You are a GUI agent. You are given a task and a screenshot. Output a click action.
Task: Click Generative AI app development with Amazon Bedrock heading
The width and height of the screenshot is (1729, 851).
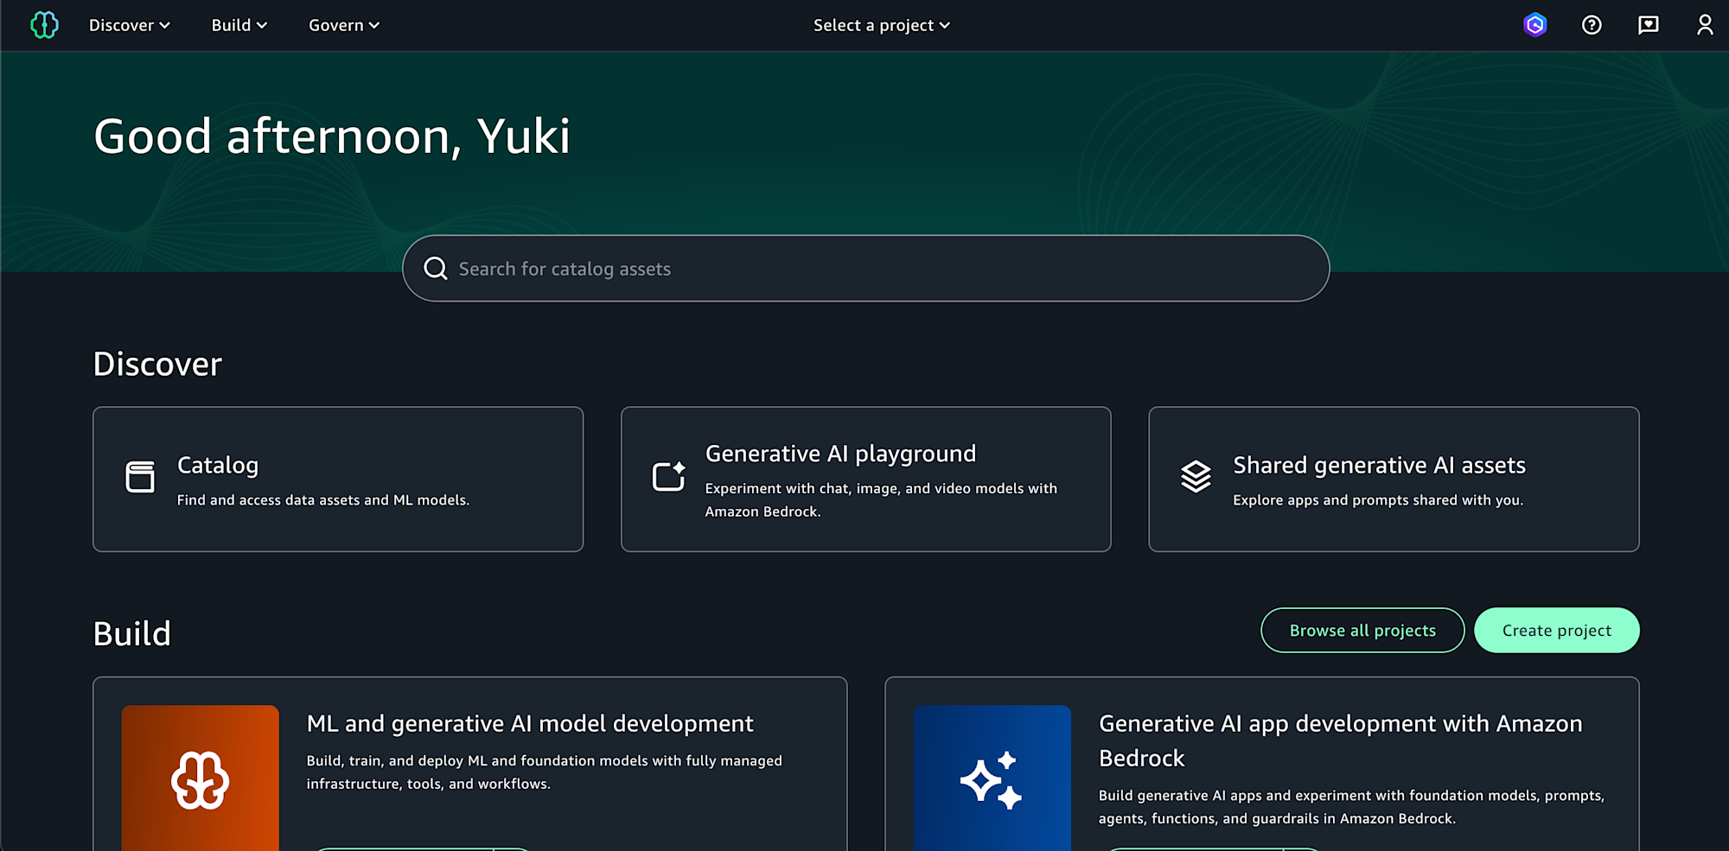click(1341, 740)
